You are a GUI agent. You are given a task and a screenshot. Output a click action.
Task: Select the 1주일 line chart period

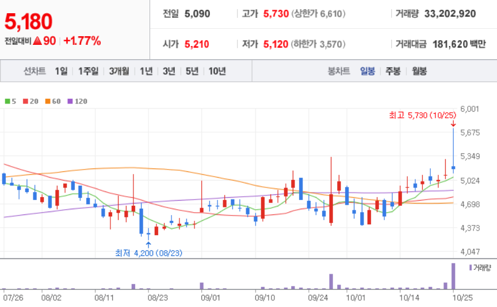tap(88, 71)
